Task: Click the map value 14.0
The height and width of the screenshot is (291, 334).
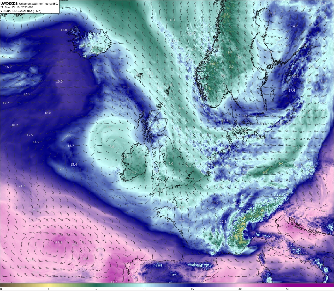Action: 272,13
